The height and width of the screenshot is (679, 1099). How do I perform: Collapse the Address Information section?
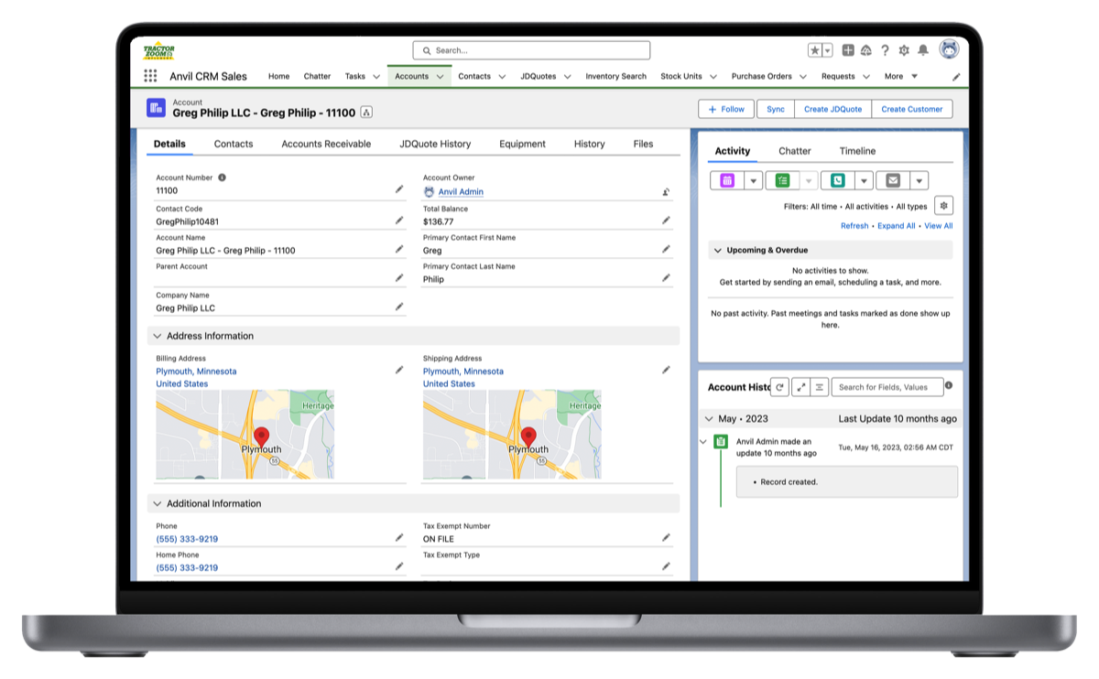point(158,336)
